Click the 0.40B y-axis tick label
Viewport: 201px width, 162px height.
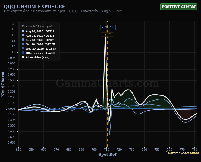point(11,86)
